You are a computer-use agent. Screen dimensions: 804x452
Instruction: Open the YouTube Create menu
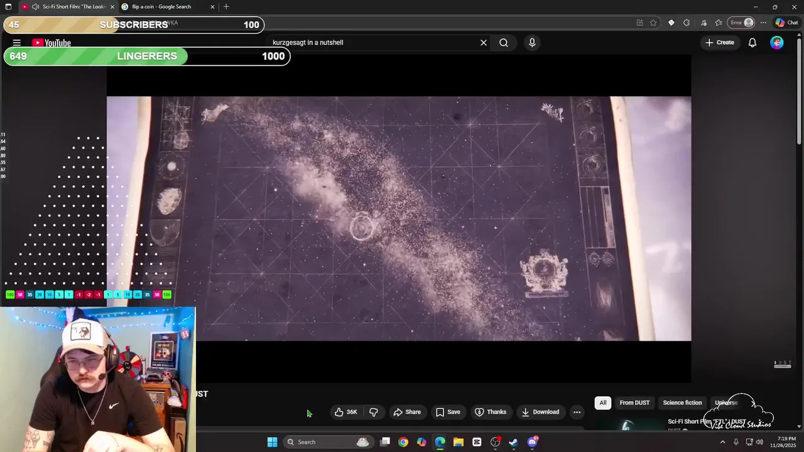tap(719, 43)
